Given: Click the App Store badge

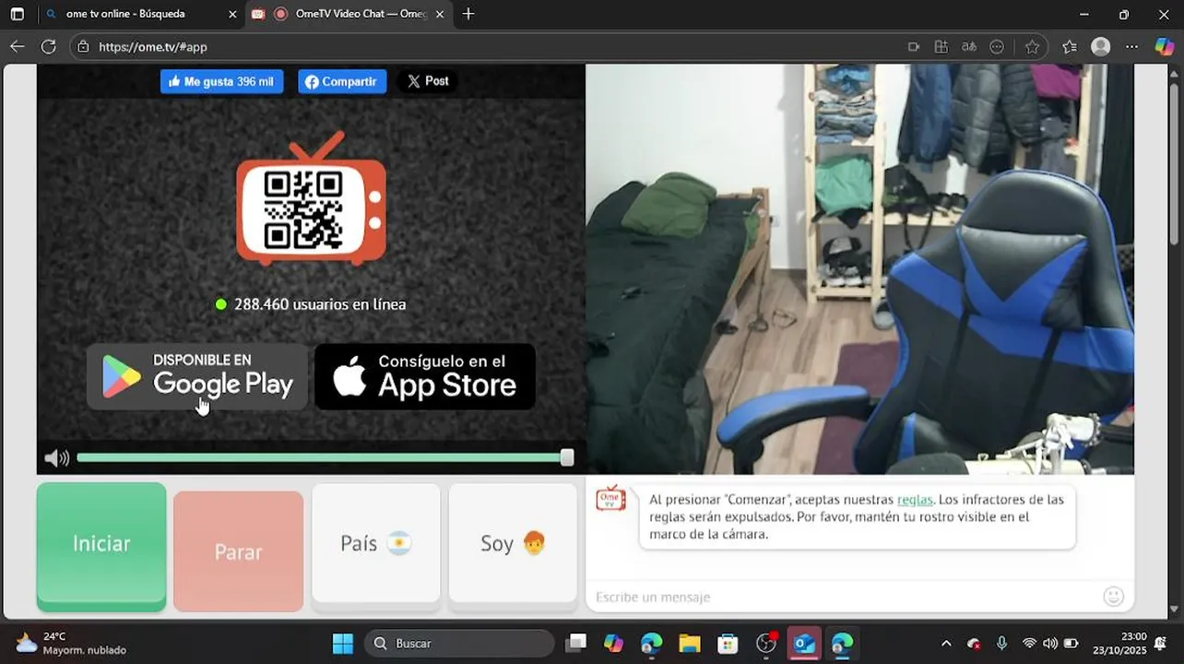Looking at the screenshot, I should point(425,376).
